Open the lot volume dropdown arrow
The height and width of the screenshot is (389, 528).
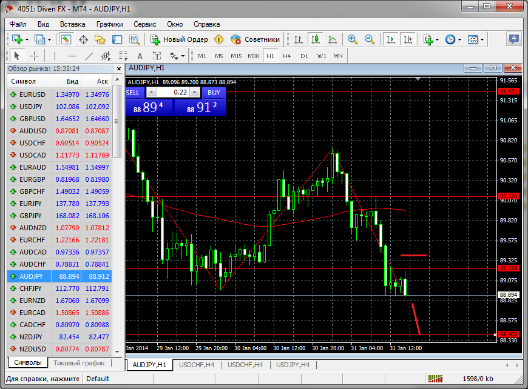151,92
